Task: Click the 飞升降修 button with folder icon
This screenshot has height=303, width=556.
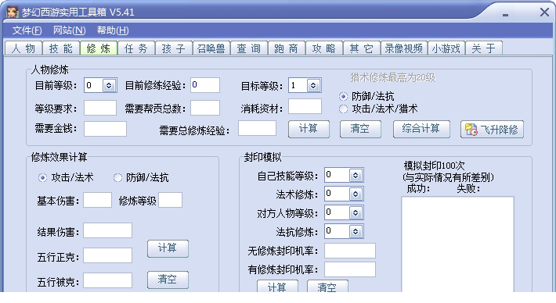Action: coord(492,130)
